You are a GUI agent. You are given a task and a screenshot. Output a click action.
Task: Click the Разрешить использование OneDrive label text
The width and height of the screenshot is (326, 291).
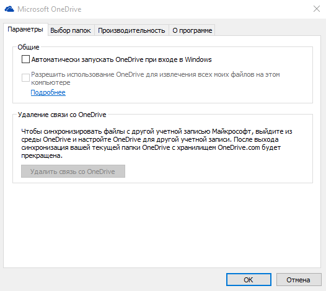[x=156, y=78]
